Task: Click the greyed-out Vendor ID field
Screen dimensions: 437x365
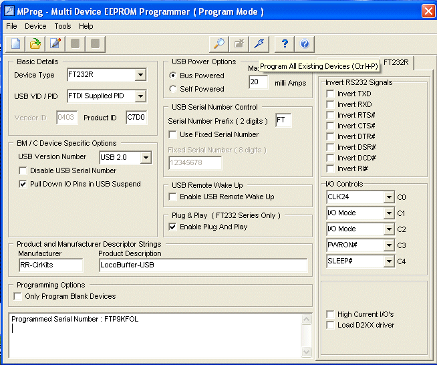Action: tap(67, 118)
